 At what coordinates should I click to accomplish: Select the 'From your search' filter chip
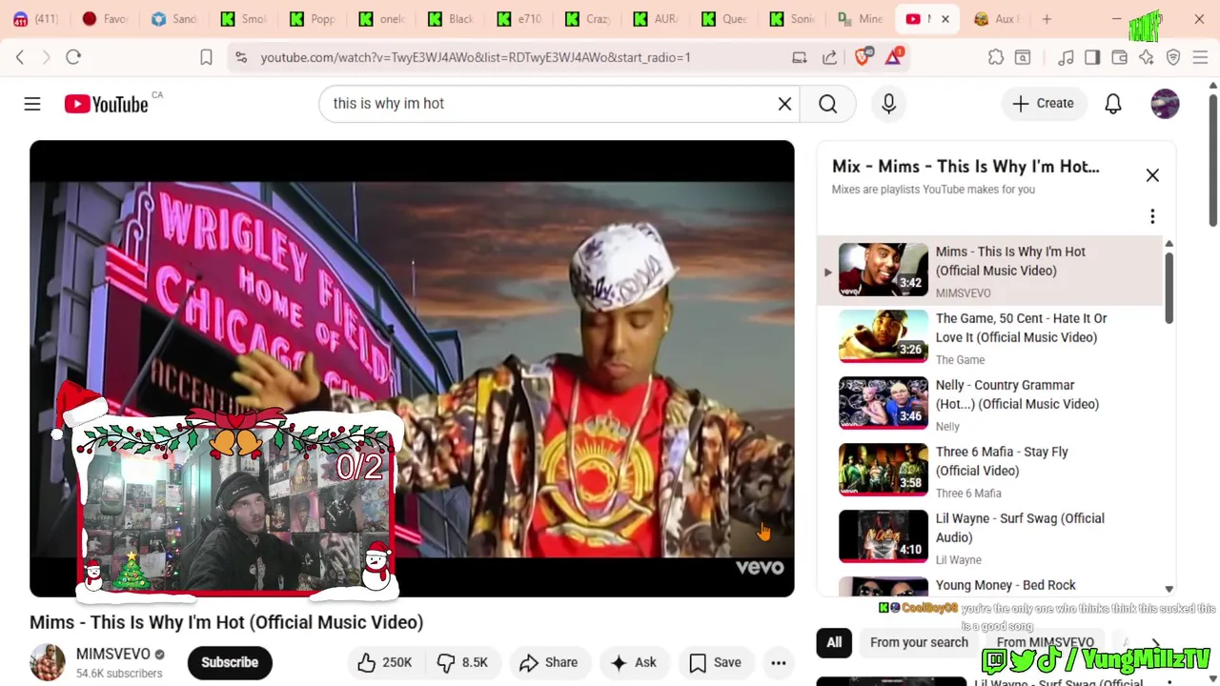click(x=919, y=642)
